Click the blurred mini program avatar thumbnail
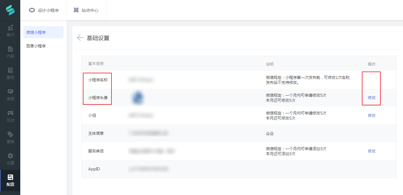The image size is (403, 195). point(138,98)
